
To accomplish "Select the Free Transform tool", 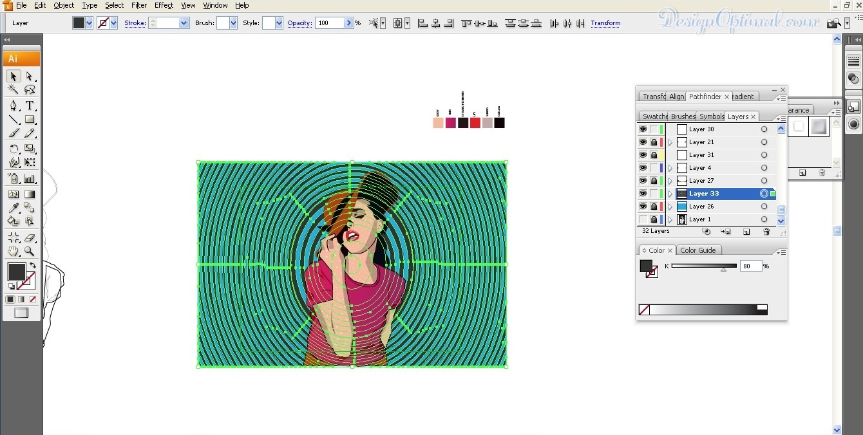I will [30, 163].
